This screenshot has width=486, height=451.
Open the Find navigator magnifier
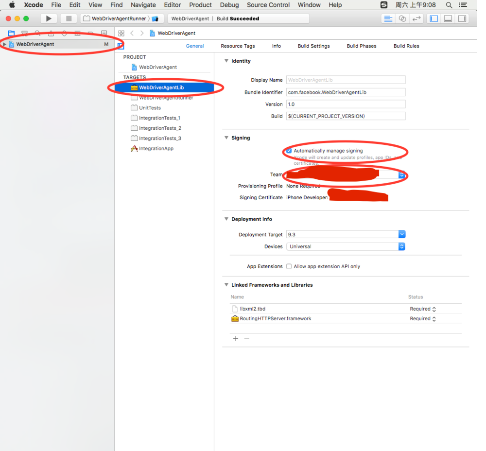[x=38, y=33]
